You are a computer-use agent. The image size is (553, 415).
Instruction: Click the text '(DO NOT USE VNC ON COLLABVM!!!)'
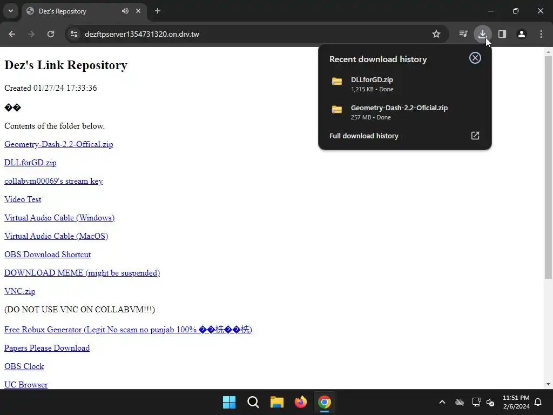pos(80,310)
